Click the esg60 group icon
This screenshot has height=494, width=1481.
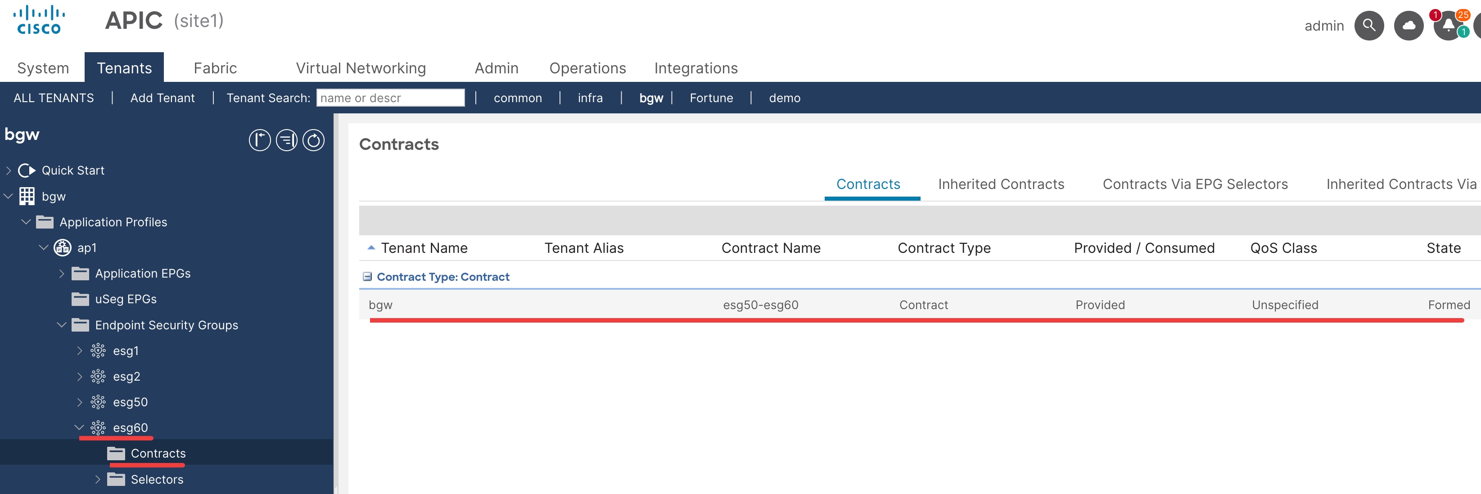point(98,427)
